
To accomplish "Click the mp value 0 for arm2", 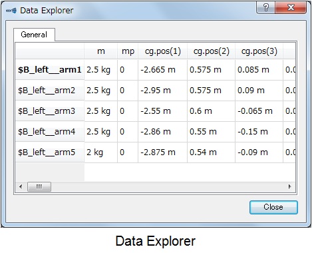I will point(128,91).
